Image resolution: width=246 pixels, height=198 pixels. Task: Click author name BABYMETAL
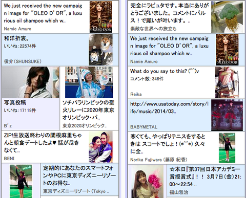143,127
